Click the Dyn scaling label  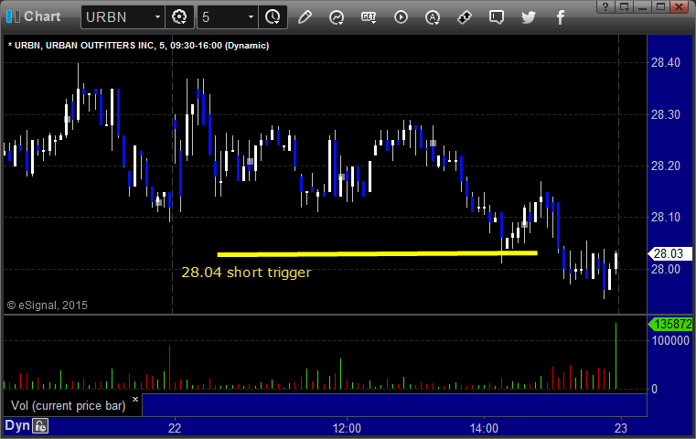[x=16, y=425]
